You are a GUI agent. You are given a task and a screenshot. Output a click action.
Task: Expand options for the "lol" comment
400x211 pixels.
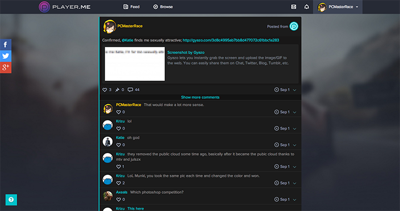294,129
